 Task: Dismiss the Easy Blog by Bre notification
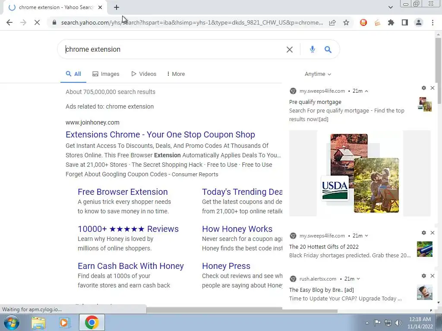click(x=433, y=276)
